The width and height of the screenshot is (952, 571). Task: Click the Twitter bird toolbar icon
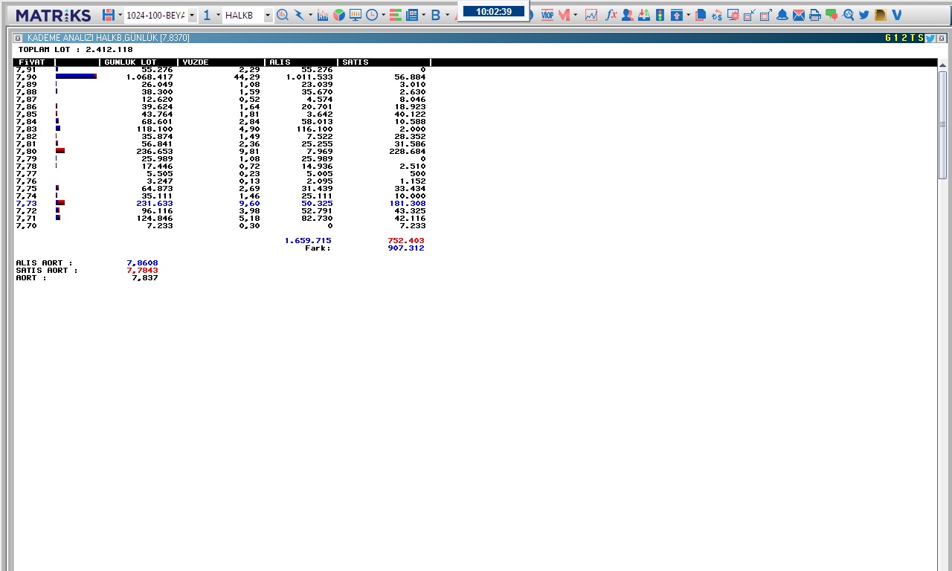click(863, 15)
